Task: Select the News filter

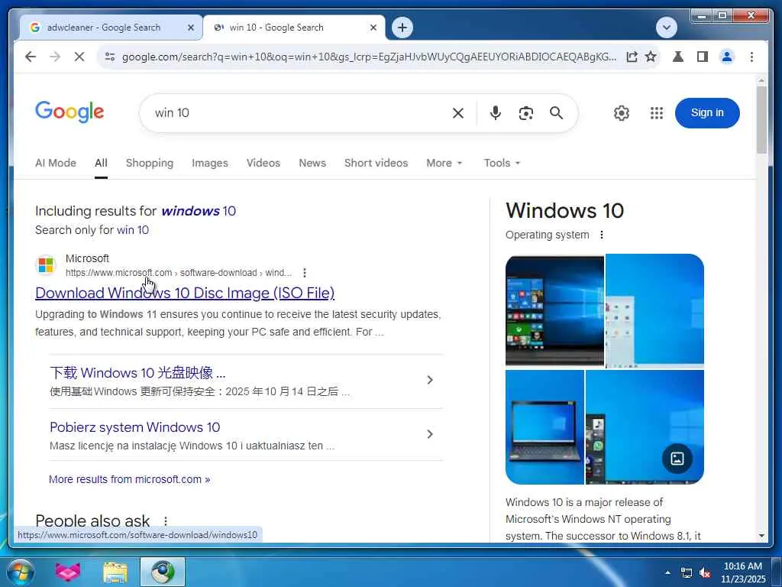Action: pos(312,164)
